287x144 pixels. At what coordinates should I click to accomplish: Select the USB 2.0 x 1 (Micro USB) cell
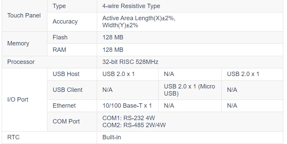tap(190, 90)
